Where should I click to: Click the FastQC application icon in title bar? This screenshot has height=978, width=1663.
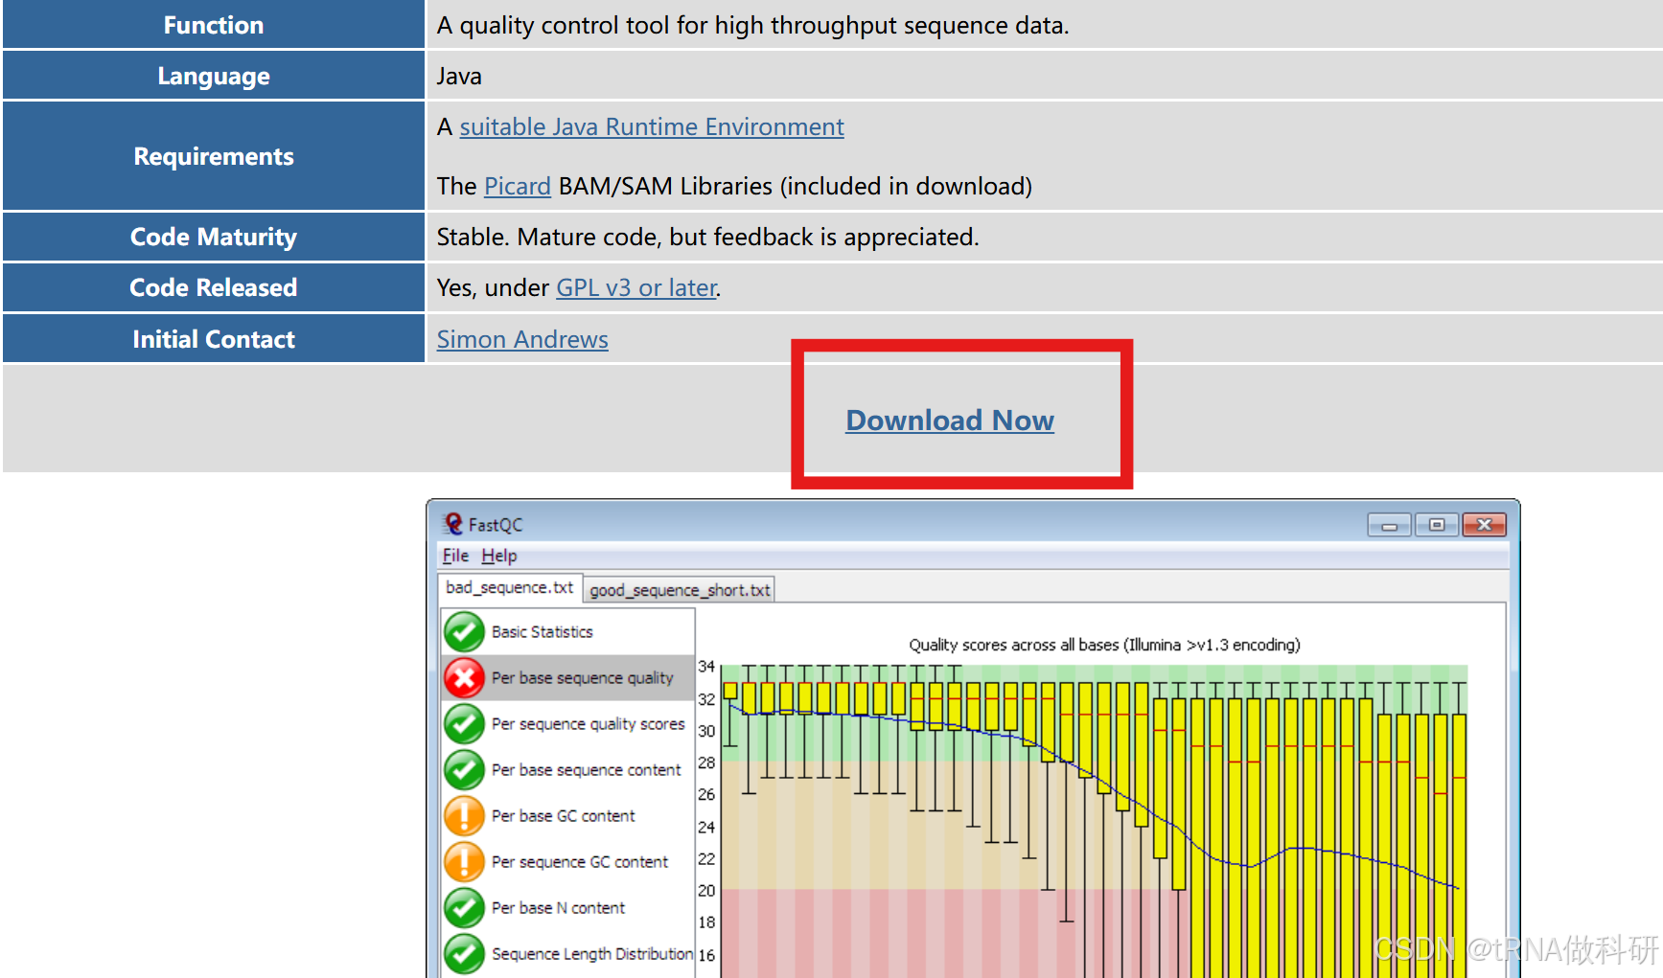click(452, 524)
